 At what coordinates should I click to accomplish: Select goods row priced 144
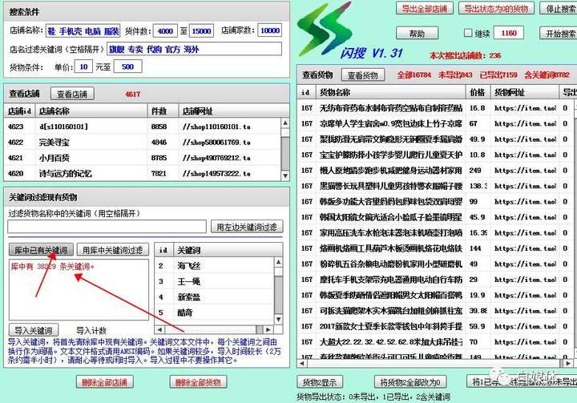click(x=435, y=248)
